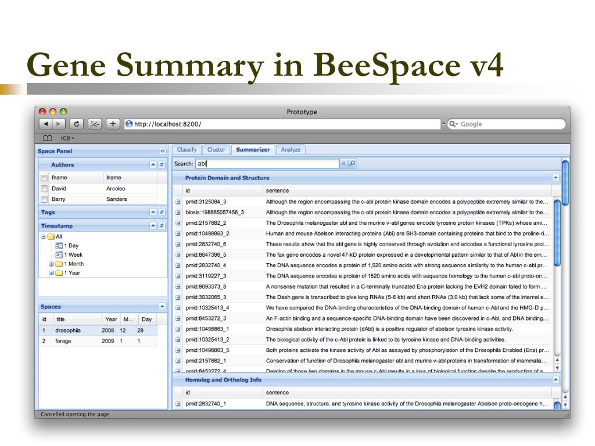Expand row biosis:198885057456_3
The image size is (595, 446).
click(178, 213)
